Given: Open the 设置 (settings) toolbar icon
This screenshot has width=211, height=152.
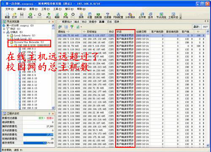Looking at the screenshot, I should pos(89,16).
